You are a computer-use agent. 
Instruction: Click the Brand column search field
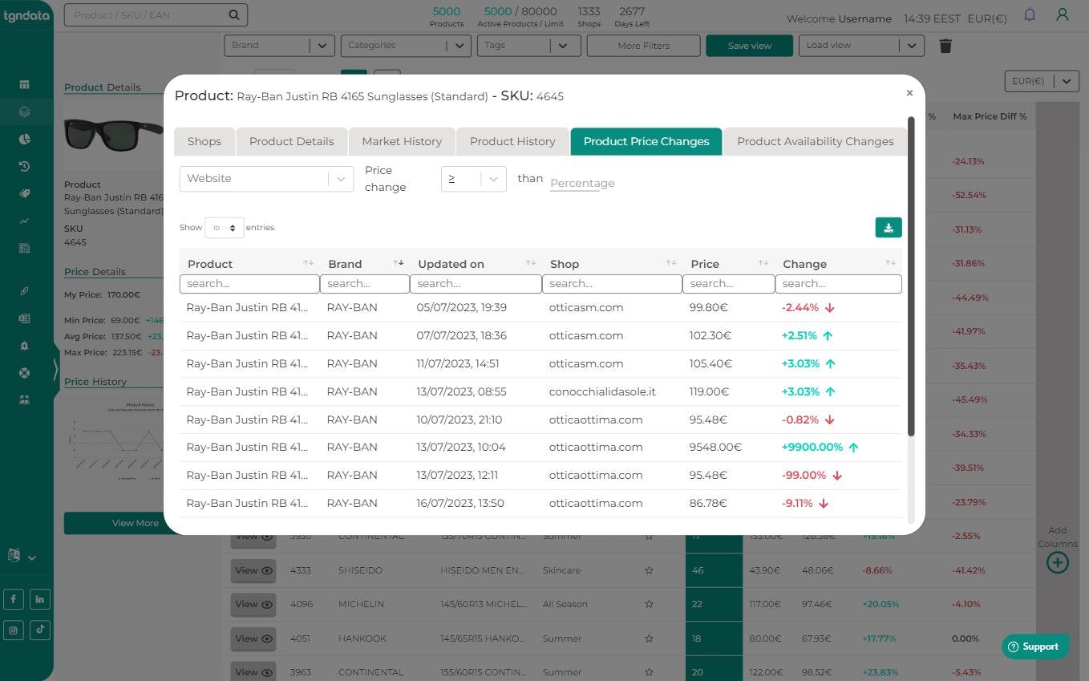click(x=365, y=283)
